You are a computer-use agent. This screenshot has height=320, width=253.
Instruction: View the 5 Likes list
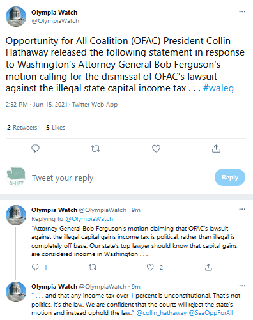click(x=56, y=128)
